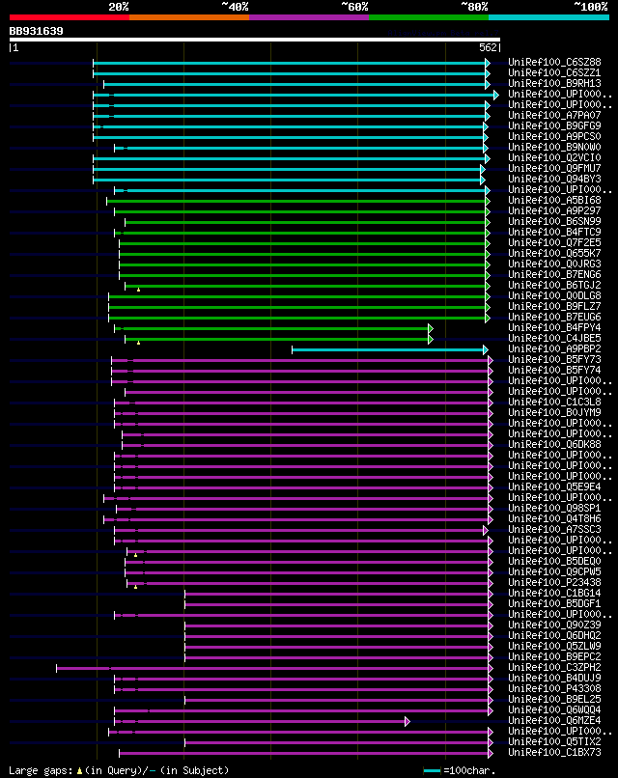The width and height of the screenshot is (618, 778).
Task: Click the UniRef100_Q4T8H6 label
Action: [554, 518]
